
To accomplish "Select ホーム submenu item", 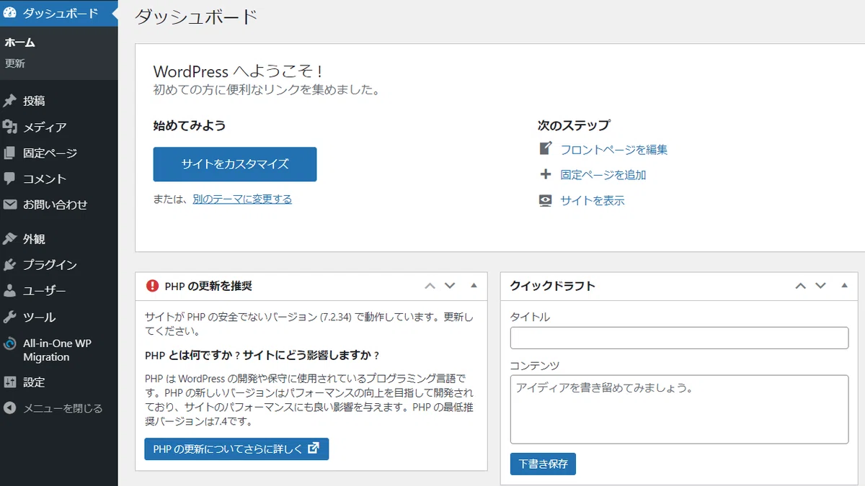I will coord(20,42).
